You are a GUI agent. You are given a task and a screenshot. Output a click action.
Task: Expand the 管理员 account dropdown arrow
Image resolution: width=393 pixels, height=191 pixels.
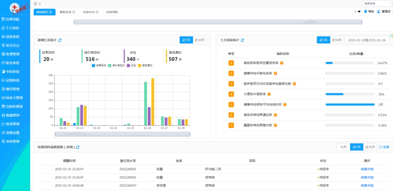pos(392,12)
